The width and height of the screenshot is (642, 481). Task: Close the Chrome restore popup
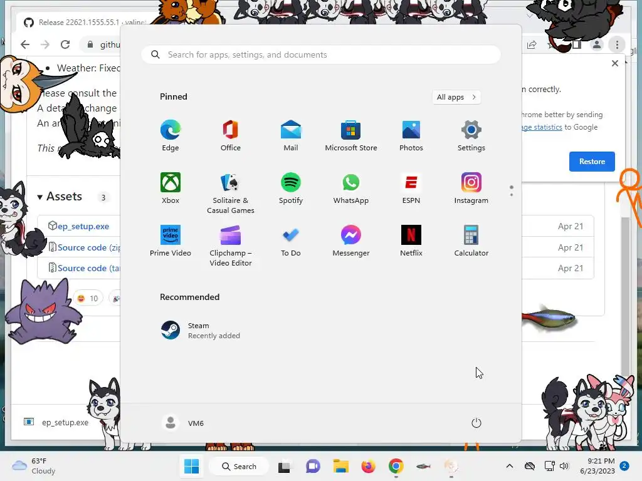point(614,63)
